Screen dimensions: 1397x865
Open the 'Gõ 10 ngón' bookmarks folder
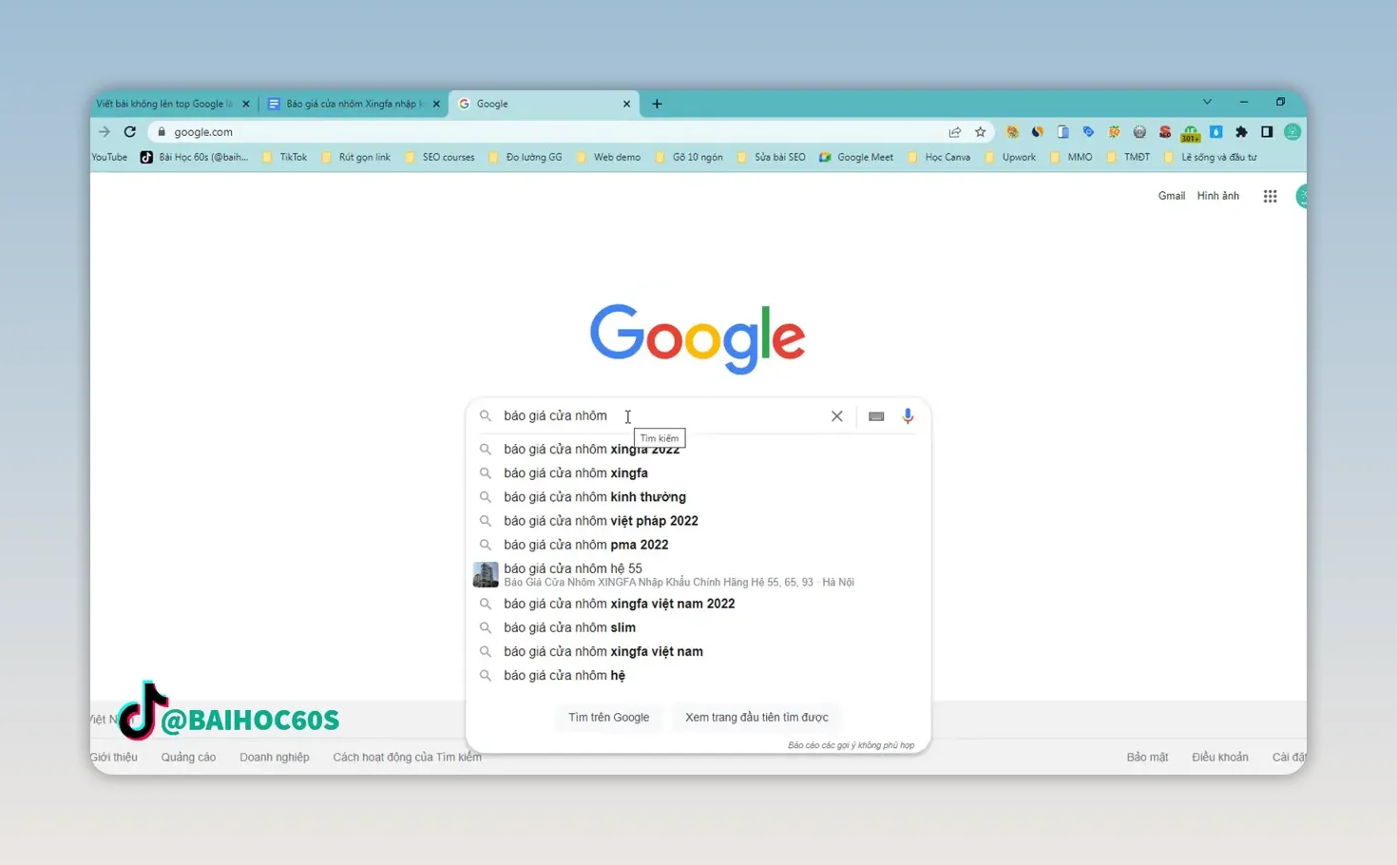689,157
